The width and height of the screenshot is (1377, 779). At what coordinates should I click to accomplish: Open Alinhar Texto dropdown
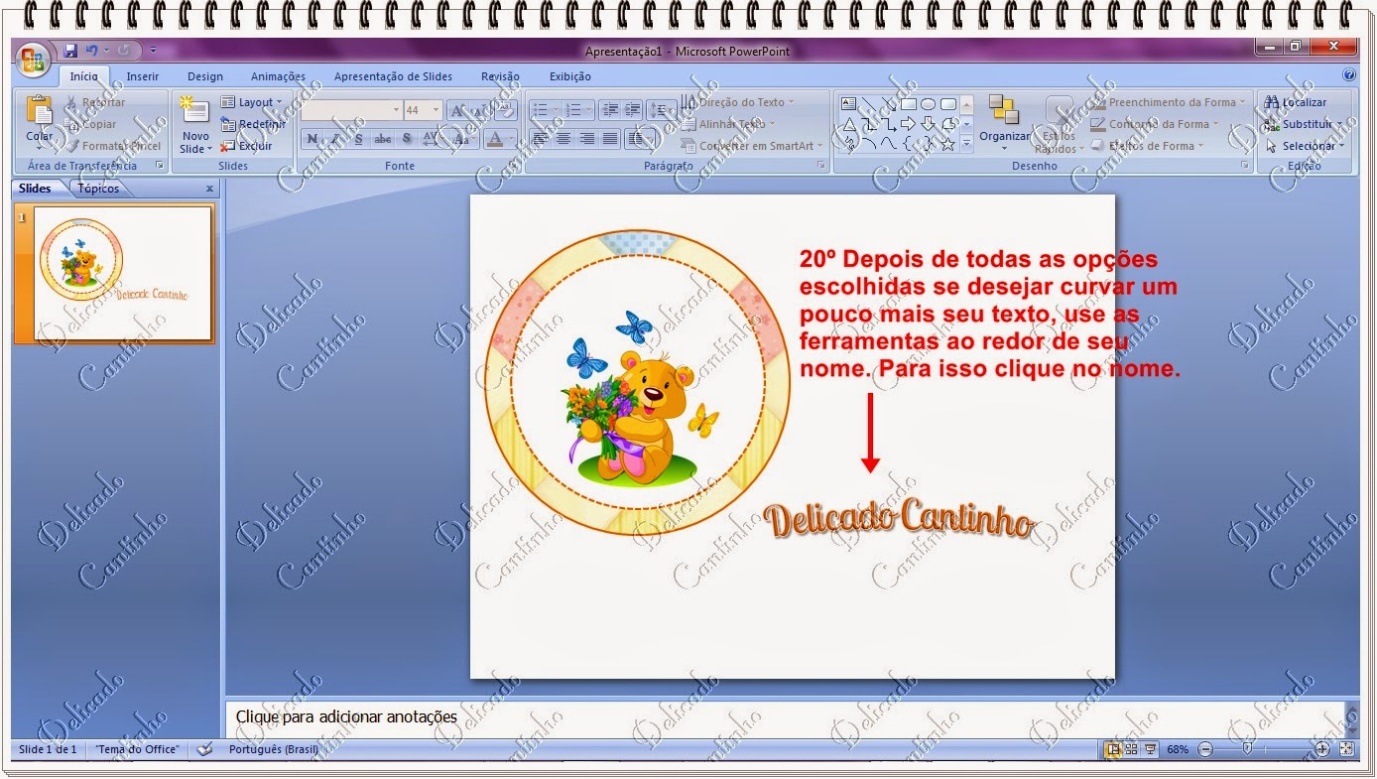click(729, 124)
